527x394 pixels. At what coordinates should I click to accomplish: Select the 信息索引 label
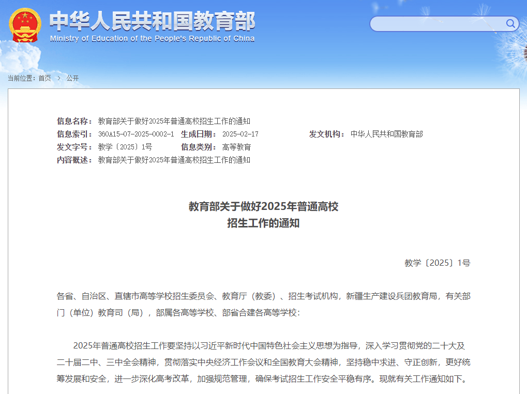74,134
